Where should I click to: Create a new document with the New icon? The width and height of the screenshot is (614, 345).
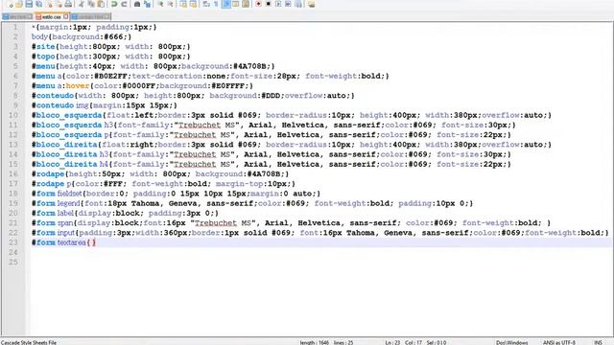coord(10,4)
